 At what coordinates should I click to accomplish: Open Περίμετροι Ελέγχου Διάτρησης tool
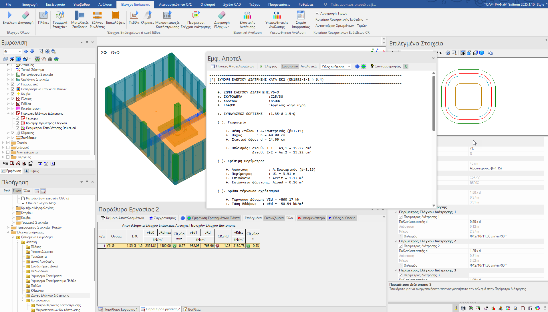point(196,15)
